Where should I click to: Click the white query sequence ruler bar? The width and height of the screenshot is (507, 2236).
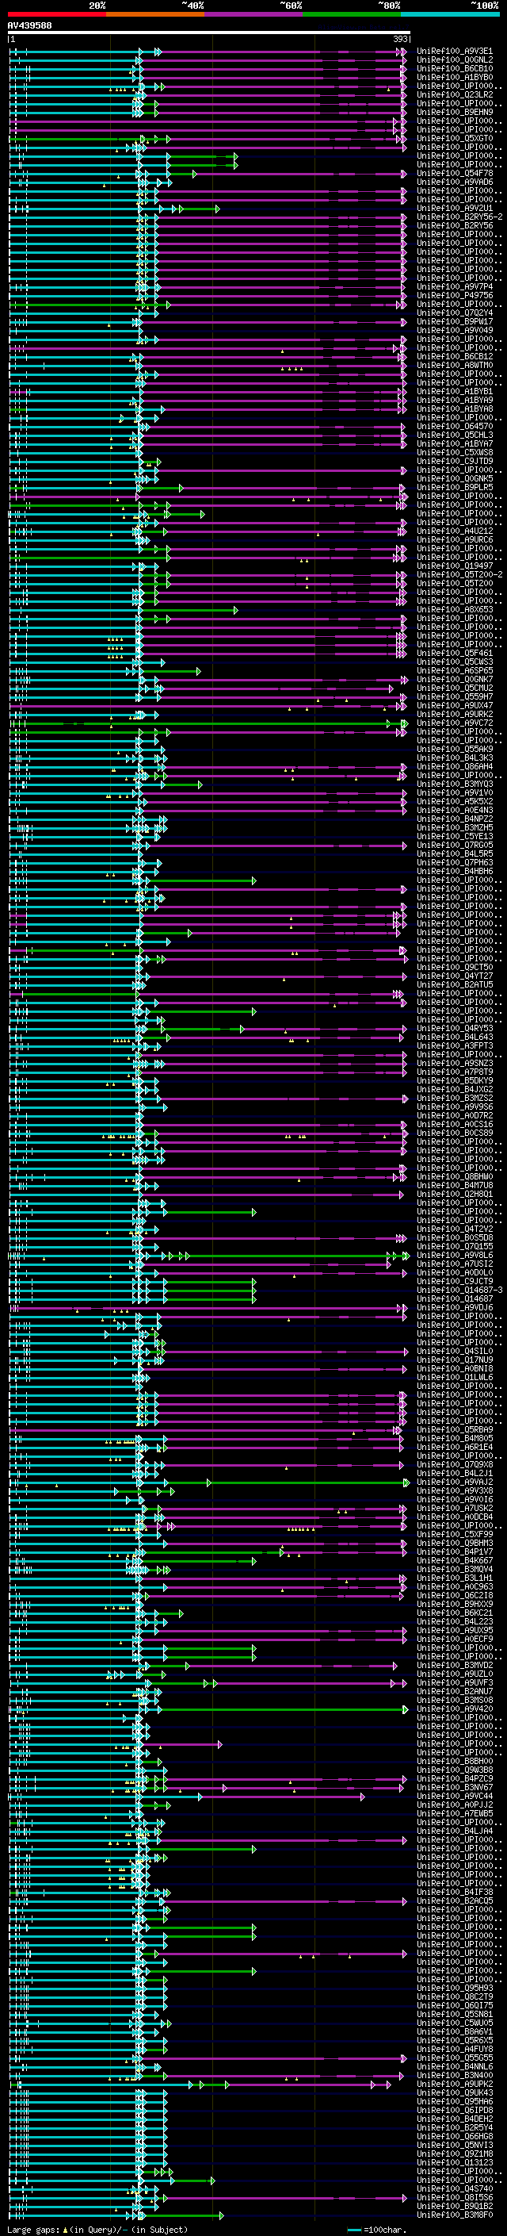click(x=208, y=32)
